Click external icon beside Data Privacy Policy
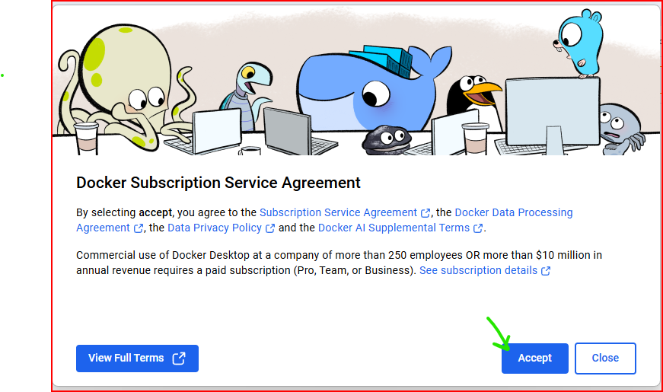The width and height of the screenshot is (663, 392). (x=269, y=228)
